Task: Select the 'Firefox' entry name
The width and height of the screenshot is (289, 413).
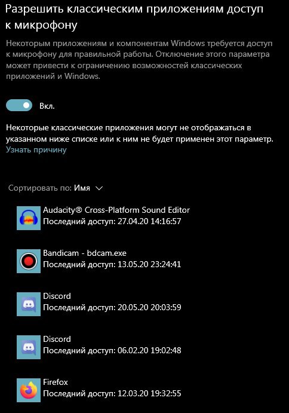Action: point(56,382)
